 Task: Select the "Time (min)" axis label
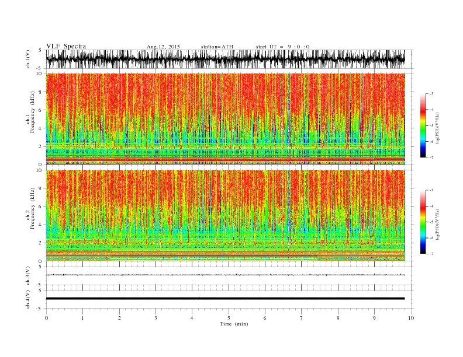(234, 324)
